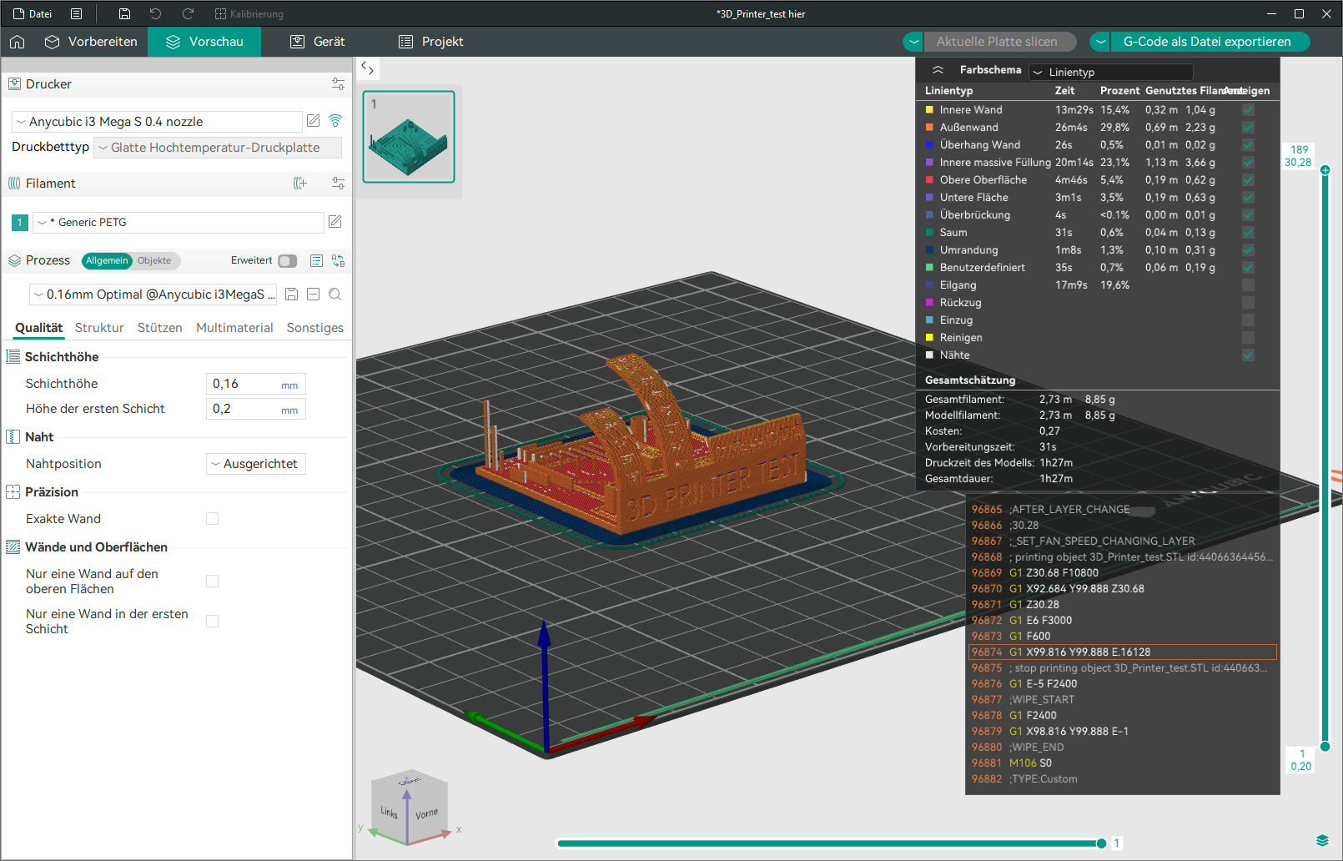Click the edit printer preset icon
Viewport: 1343px width, 861px height.
pyautogui.click(x=314, y=121)
